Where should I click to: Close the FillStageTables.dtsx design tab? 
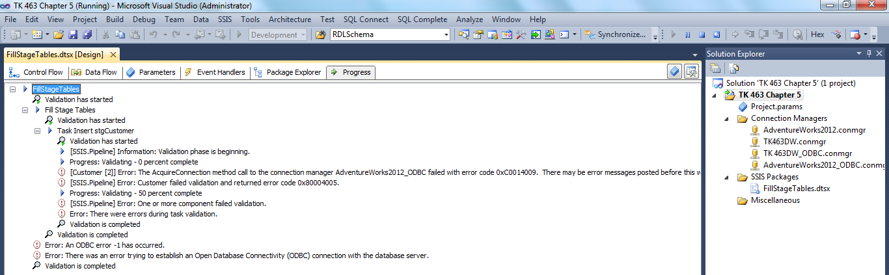[113, 55]
